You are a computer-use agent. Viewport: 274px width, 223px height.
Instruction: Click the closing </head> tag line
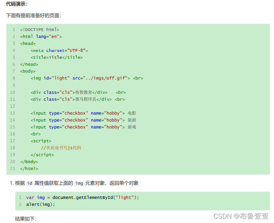point(29,64)
